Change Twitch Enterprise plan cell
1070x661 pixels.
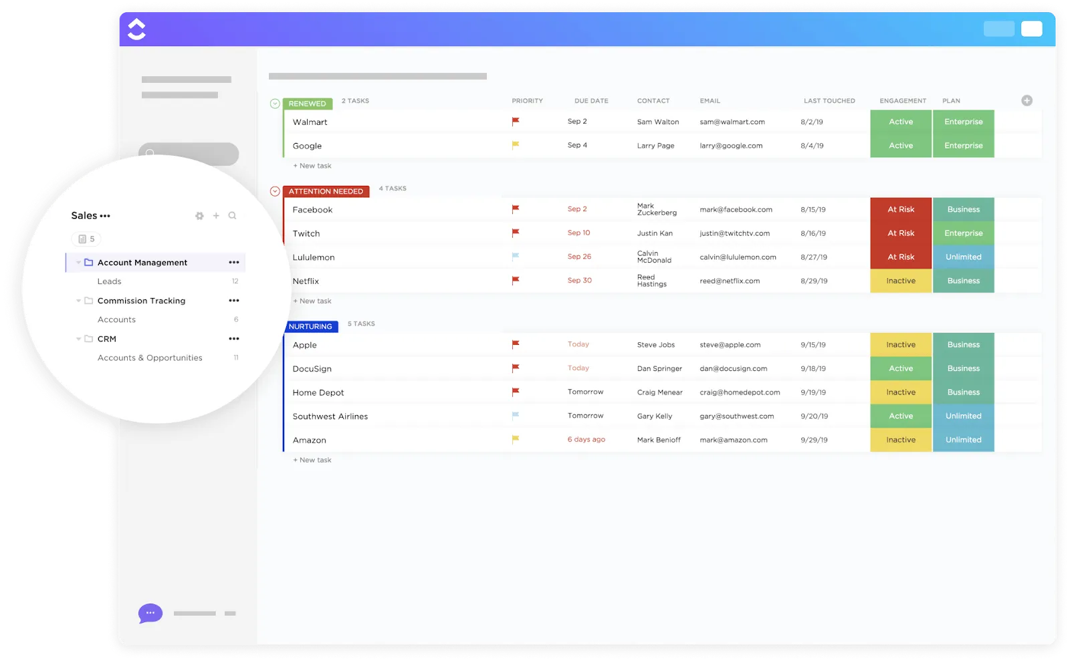(x=964, y=233)
